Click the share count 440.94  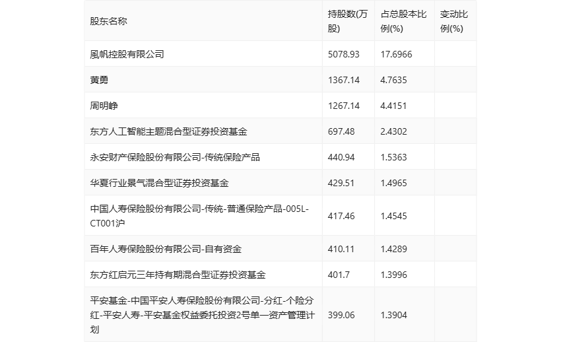click(x=341, y=157)
